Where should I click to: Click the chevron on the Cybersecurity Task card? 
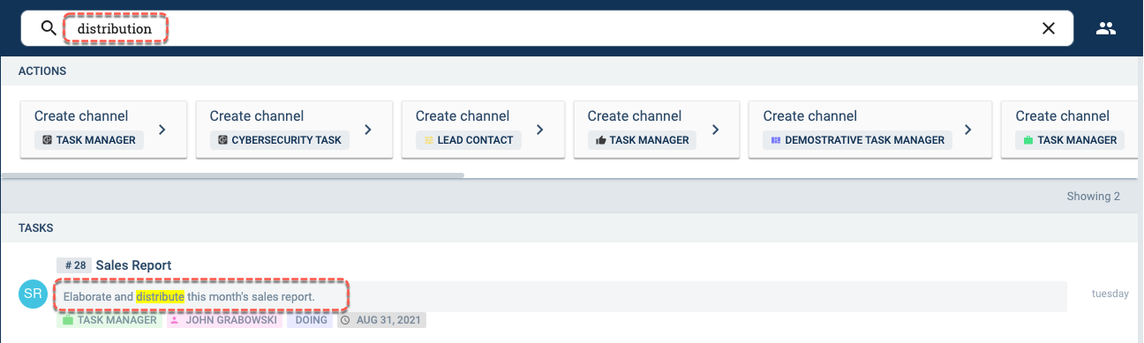368,130
